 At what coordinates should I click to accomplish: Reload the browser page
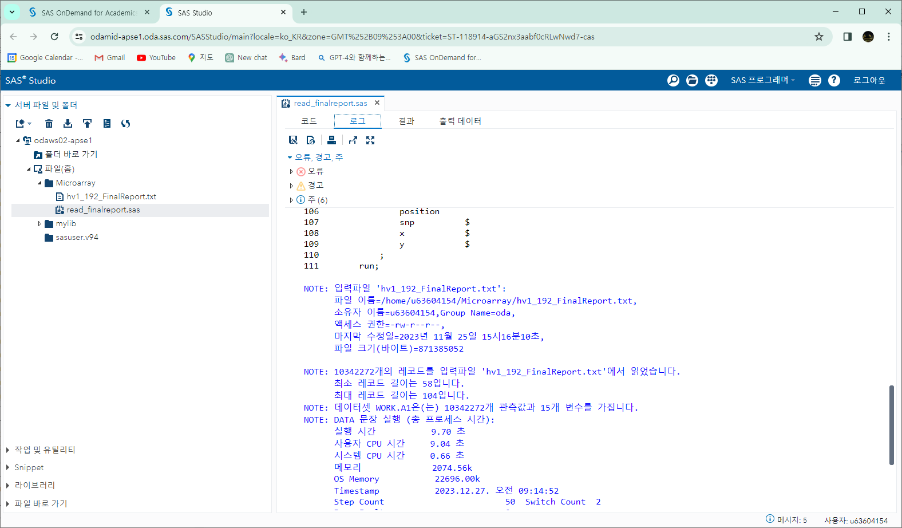[54, 37]
